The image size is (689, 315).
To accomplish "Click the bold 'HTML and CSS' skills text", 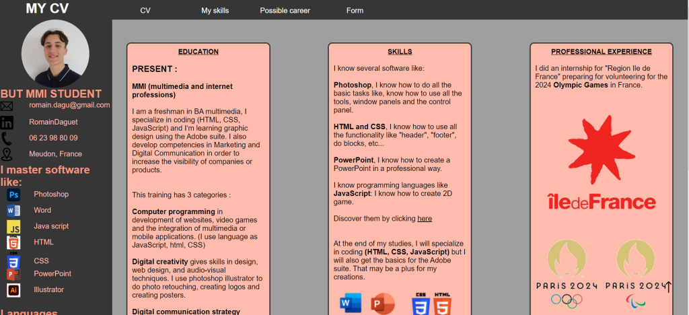I will (x=359, y=127).
